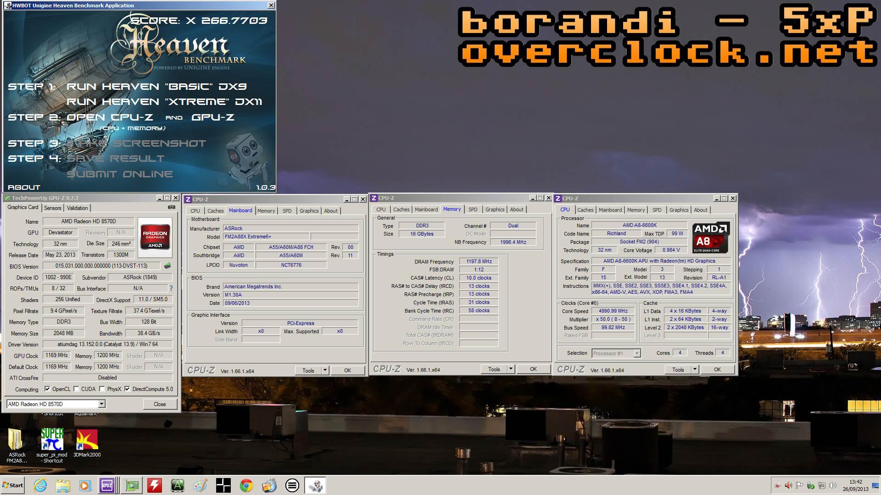This screenshot has height=495, width=881.
Task: Click DRAM Frequency value 1197.8 MHz
Action: point(479,261)
